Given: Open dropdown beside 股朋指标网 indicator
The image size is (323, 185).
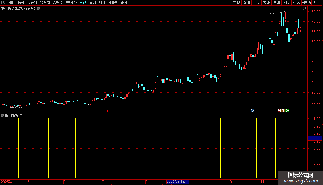Looking at the screenshot, I should [x=2, y=115].
